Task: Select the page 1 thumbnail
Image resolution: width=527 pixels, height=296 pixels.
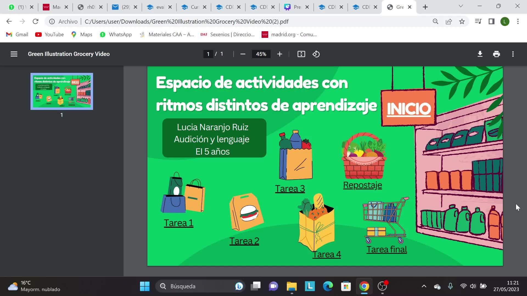Action: click(61, 91)
